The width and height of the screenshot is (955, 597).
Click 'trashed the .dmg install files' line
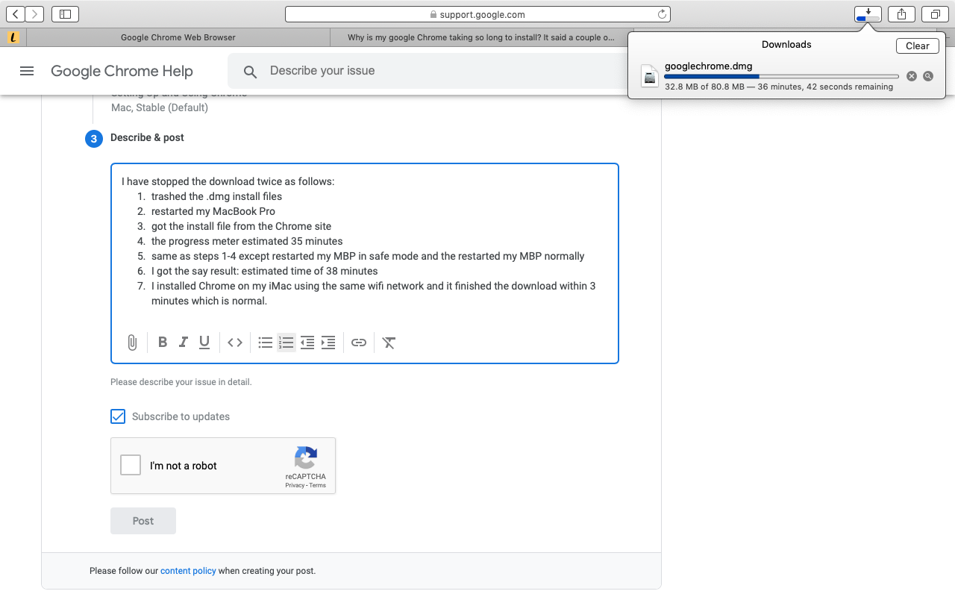216,196
